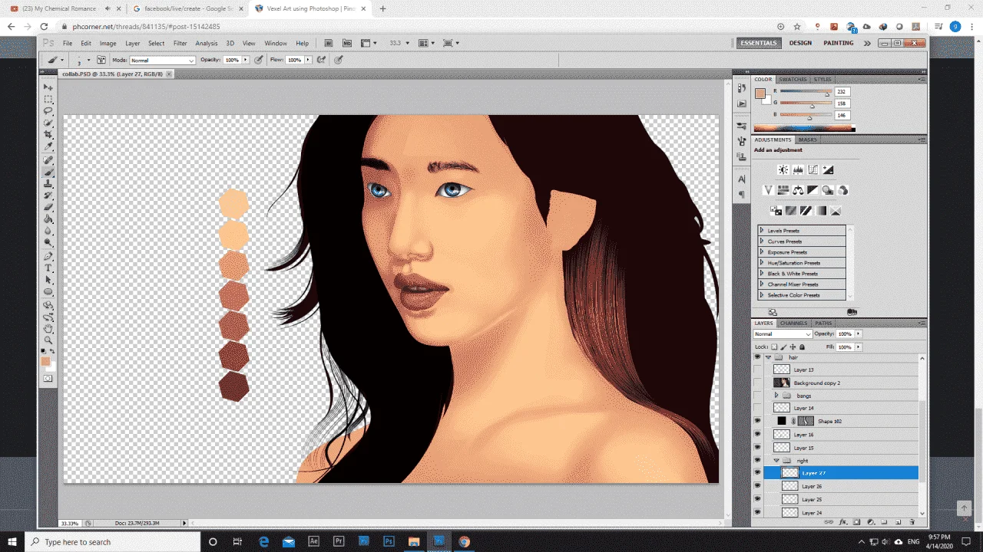Image resolution: width=983 pixels, height=552 pixels.
Task: Select the Lasso tool
Action: click(x=48, y=111)
